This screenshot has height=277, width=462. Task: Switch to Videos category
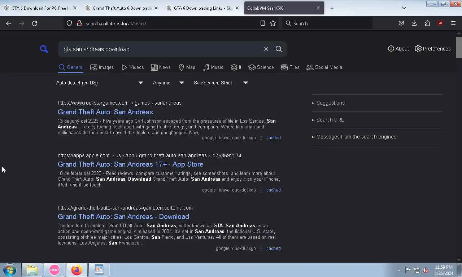[x=132, y=67]
